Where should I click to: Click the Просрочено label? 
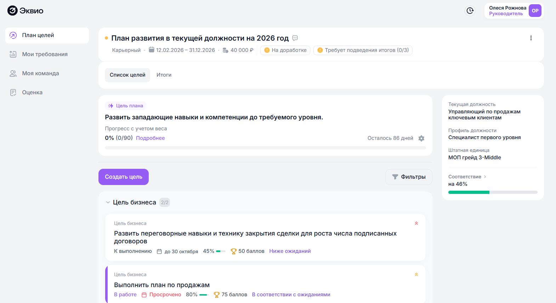click(x=165, y=295)
